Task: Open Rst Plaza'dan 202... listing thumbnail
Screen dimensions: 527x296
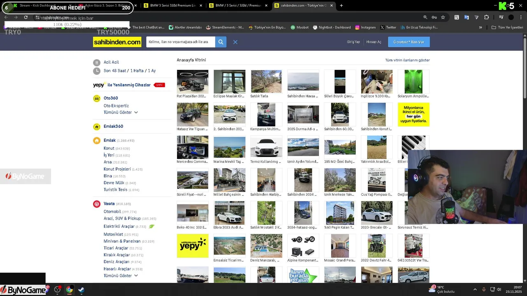Action: click(x=192, y=81)
